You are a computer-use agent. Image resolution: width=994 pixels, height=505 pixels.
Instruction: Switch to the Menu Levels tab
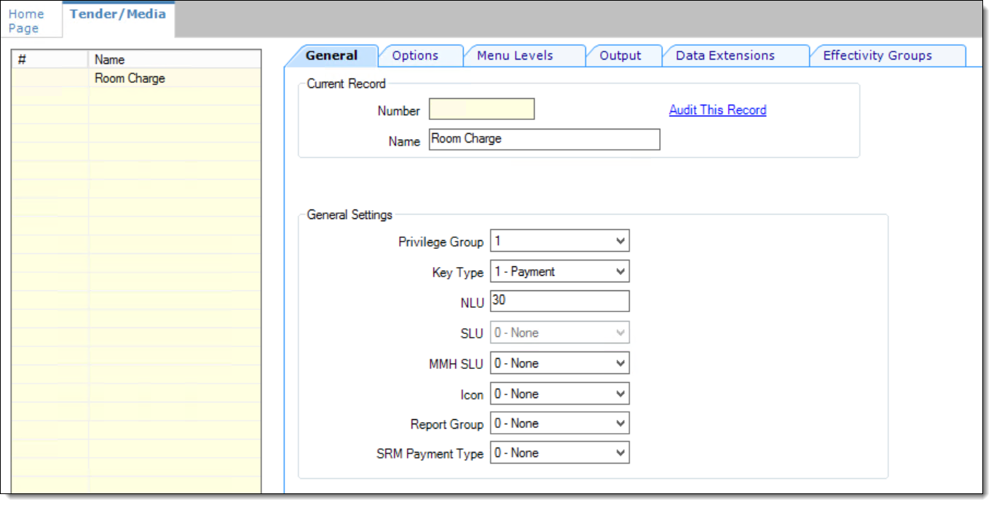click(x=521, y=55)
